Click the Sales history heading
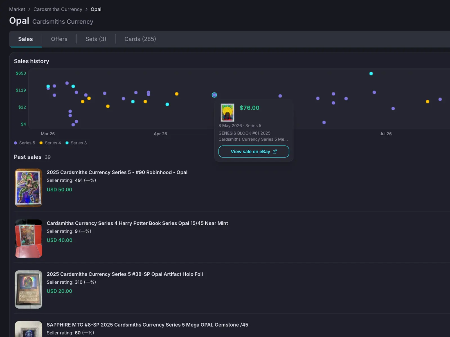Viewport: 450px width, 337px height. tap(31, 61)
